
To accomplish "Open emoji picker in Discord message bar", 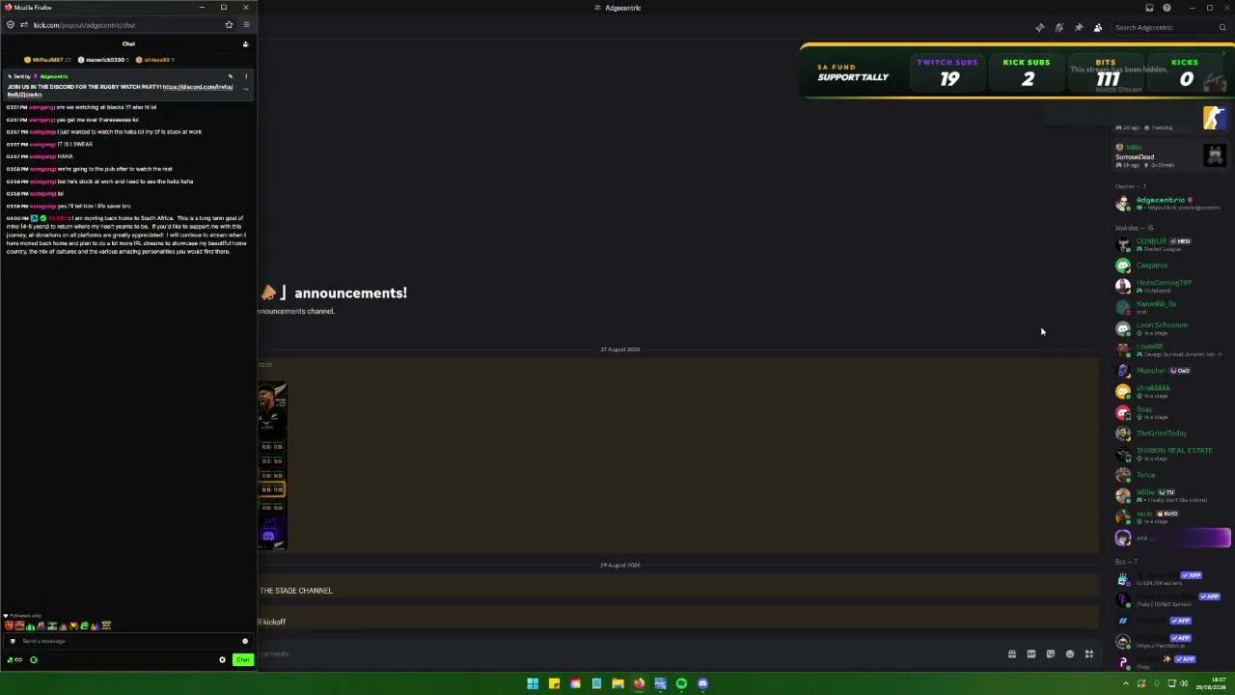I will click(1070, 654).
